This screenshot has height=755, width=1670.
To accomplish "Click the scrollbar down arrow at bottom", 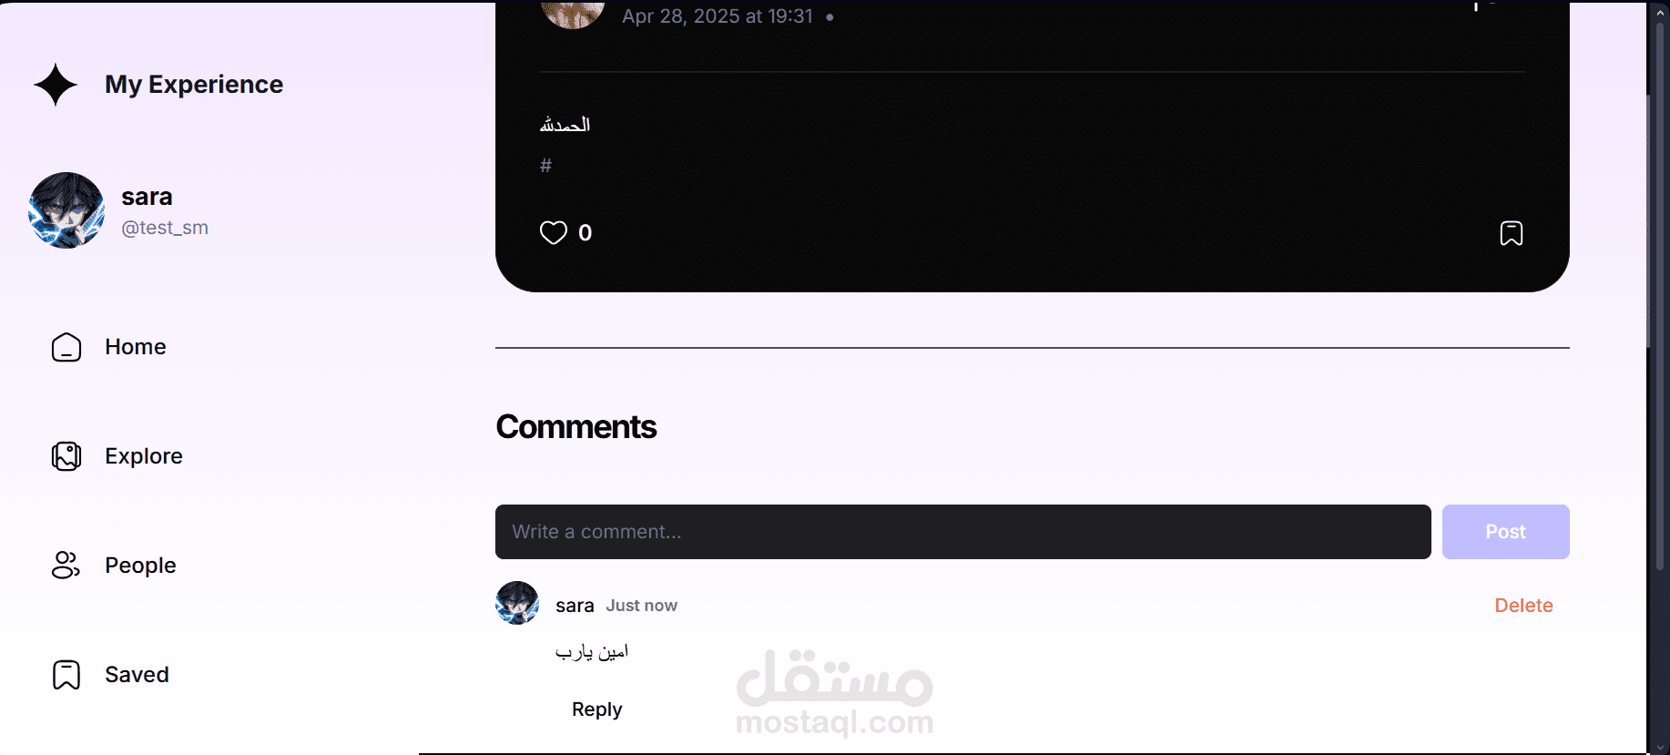I will 1660,748.
